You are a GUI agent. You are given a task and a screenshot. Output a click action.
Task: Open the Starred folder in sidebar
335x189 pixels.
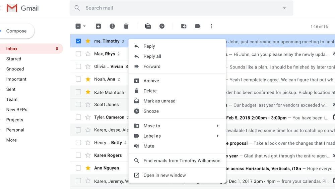pos(14,59)
